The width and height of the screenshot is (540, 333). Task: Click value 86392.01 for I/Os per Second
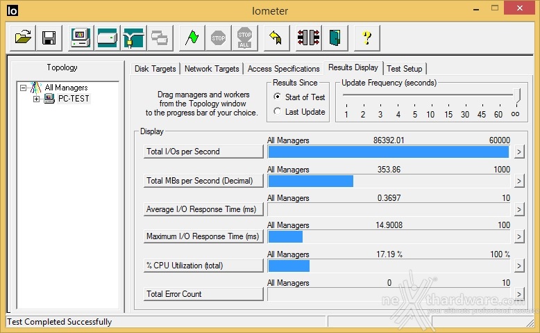click(x=389, y=140)
